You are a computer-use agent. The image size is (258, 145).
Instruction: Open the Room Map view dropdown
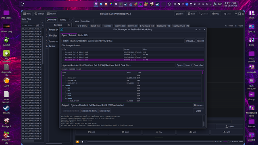pyautogui.click(x=87, y=21)
